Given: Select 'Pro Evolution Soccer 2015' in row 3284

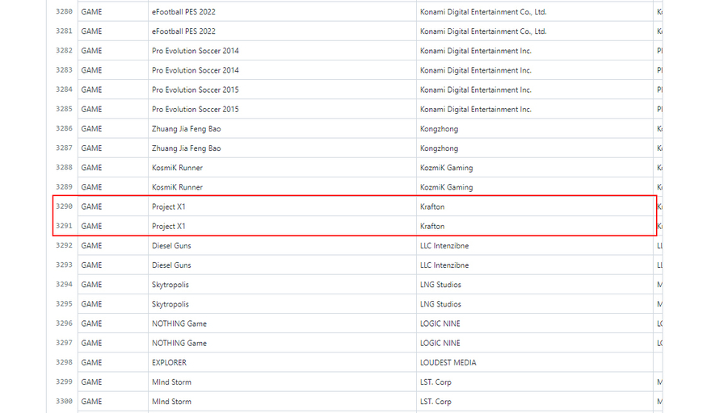Looking at the screenshot, I should [x=196, y=90].
